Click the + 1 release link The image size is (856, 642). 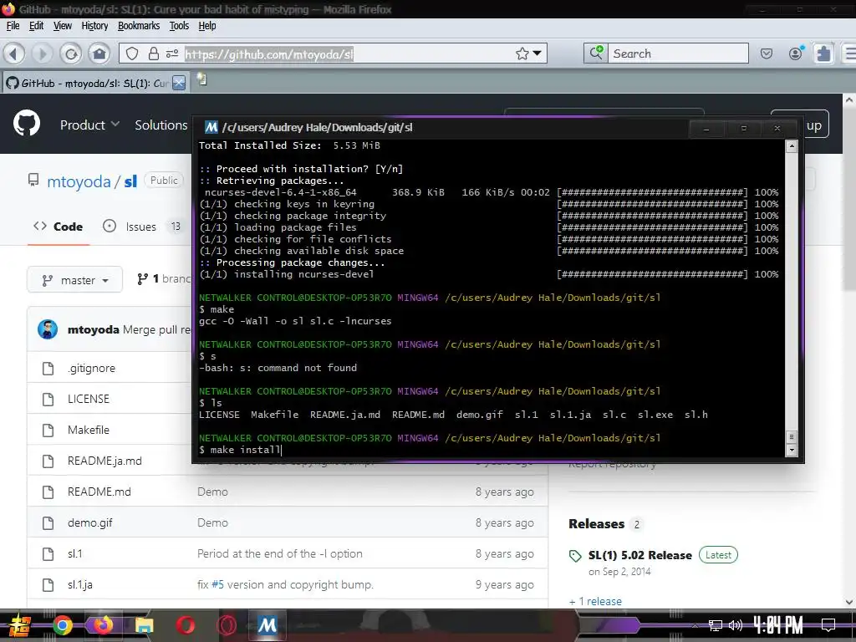[595, 601]
